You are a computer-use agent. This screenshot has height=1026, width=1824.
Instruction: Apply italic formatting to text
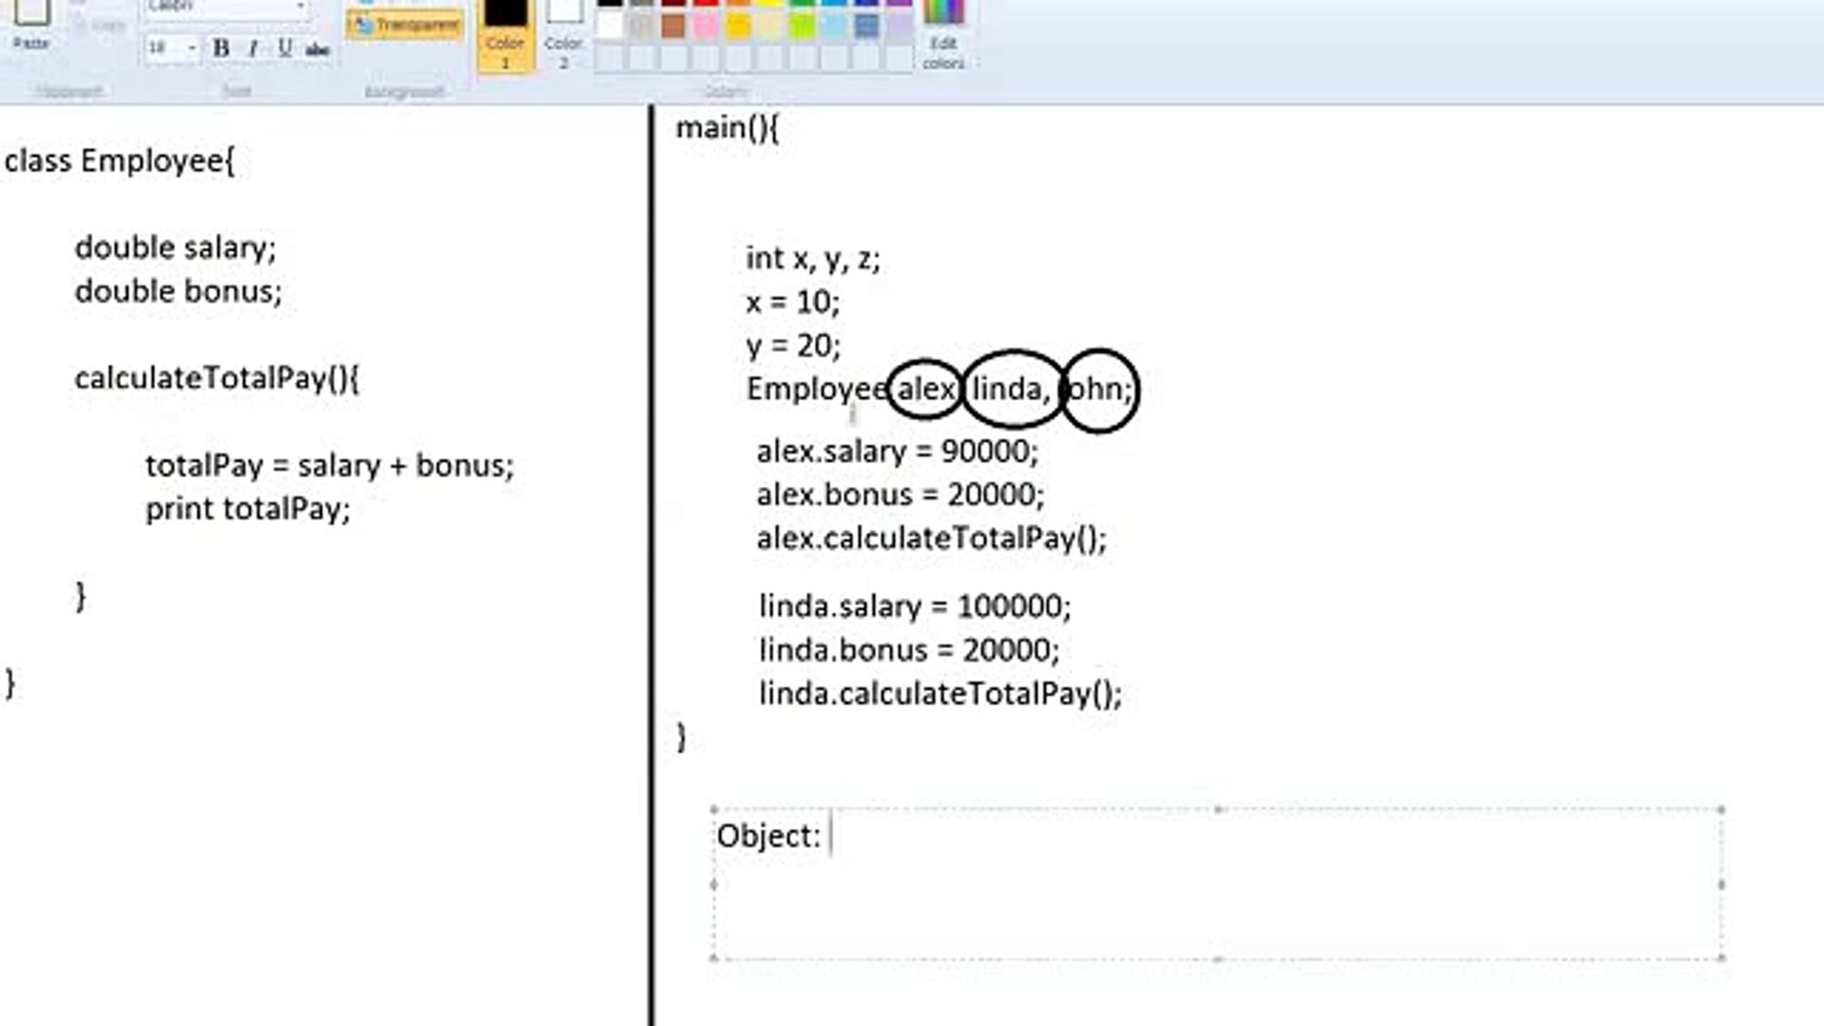(253, 49)
